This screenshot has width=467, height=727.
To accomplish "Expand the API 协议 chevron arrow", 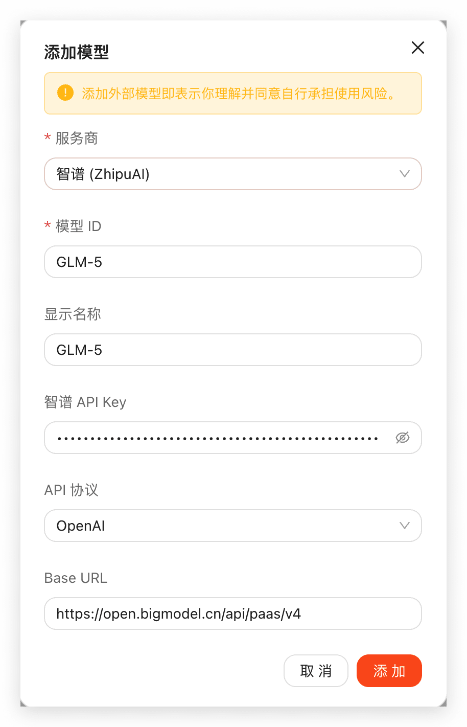I will [x=405, y=526].
